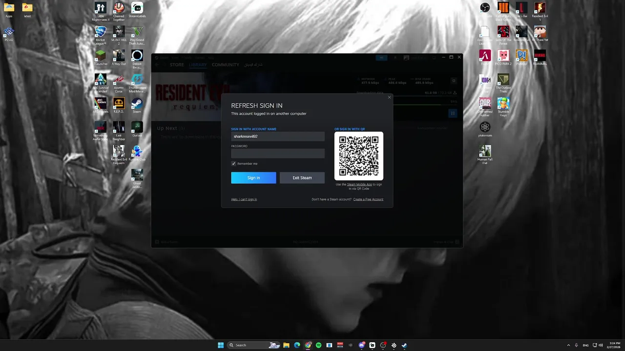Viewport: 625px width, 351px height.
Task: Select the Outlast desktop shortcut
Action: (x=137, y=130)
